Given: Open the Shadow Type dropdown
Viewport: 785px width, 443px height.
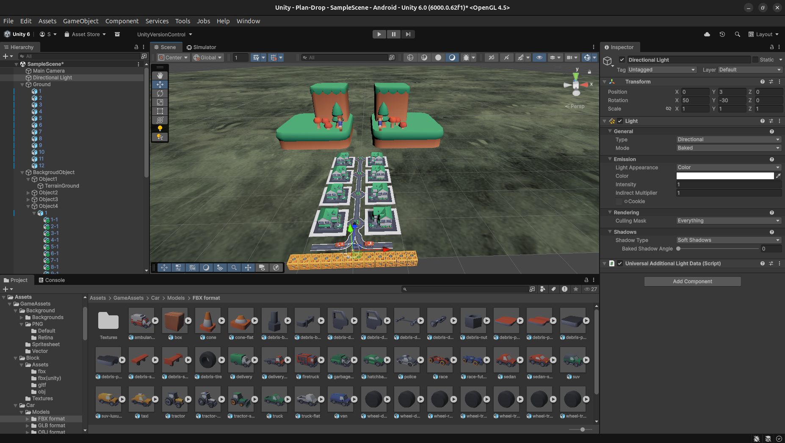Looking at the screenshot, I should [x=728, y=240].
